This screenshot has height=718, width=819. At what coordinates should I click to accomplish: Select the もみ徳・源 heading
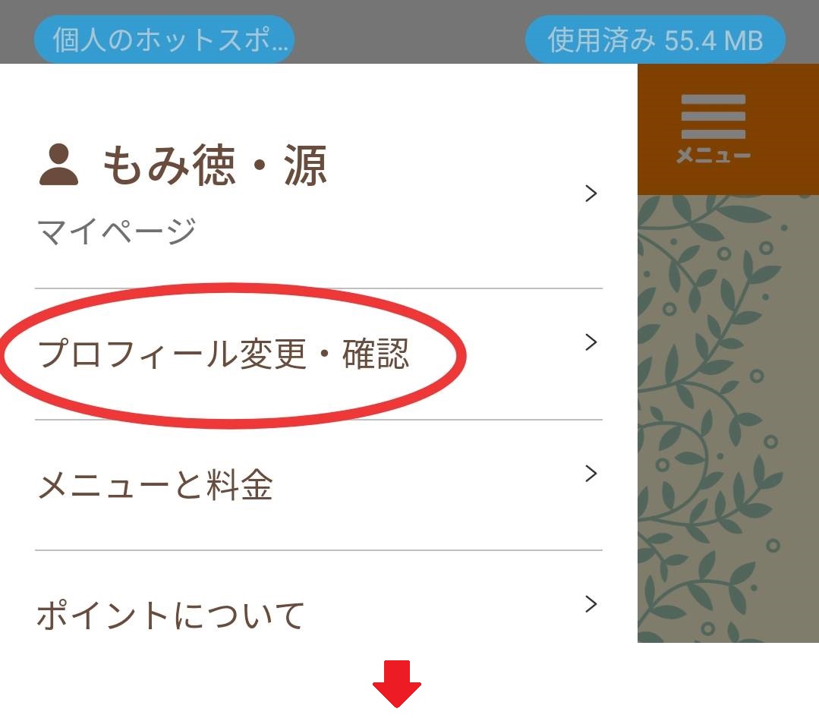[x=215, y=165]
